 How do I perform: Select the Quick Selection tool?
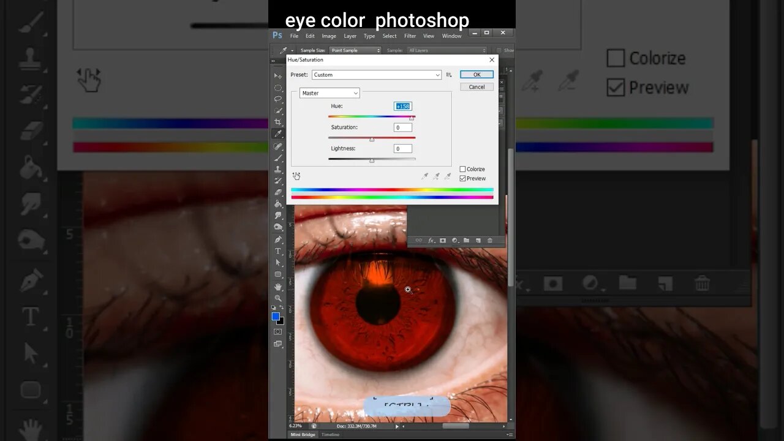point(278,111)
